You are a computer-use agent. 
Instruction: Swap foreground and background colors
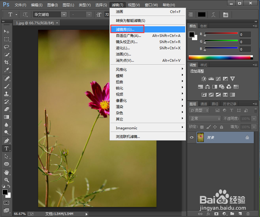click(9, 186)
